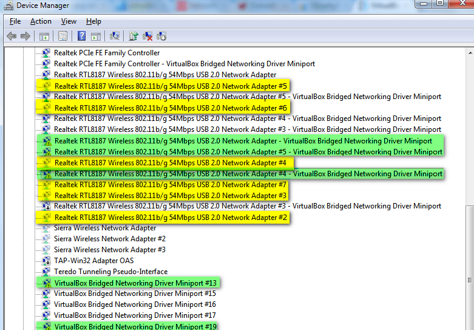Select Realtek RTL8187 Network Adapter #6

[x=171, y=108]
